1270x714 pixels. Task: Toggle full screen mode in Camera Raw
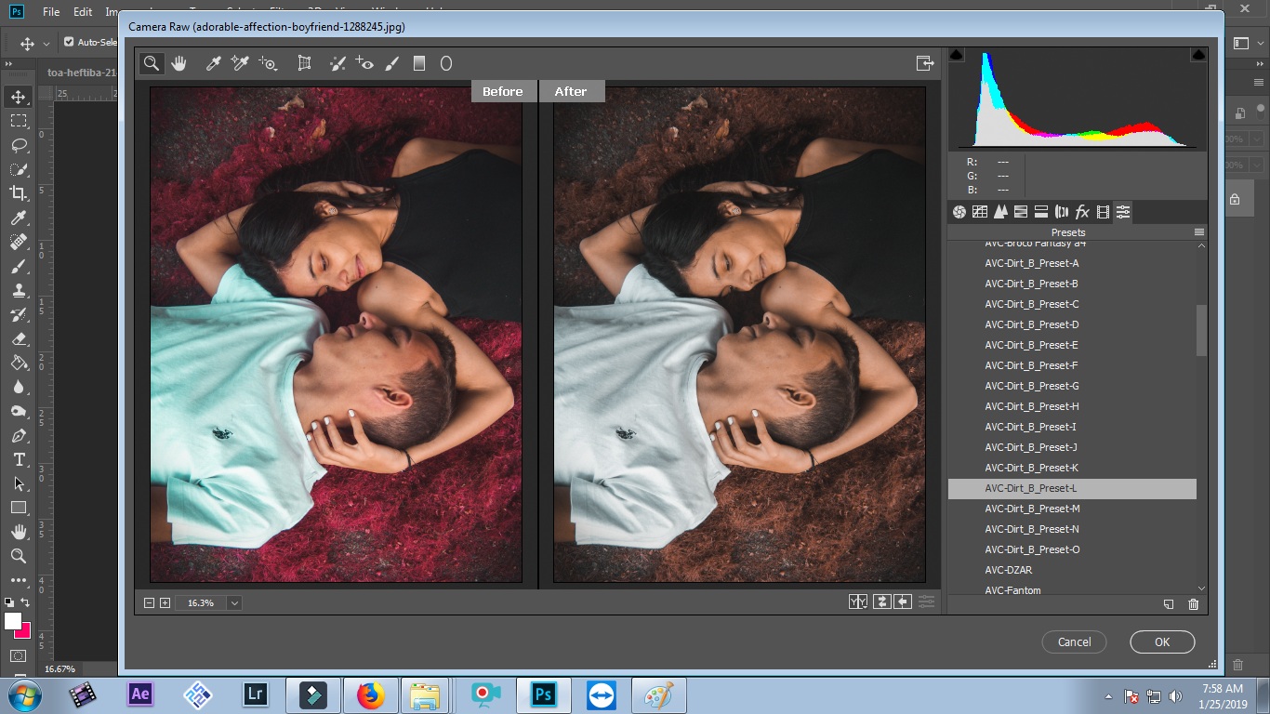[x=925, y=63]
